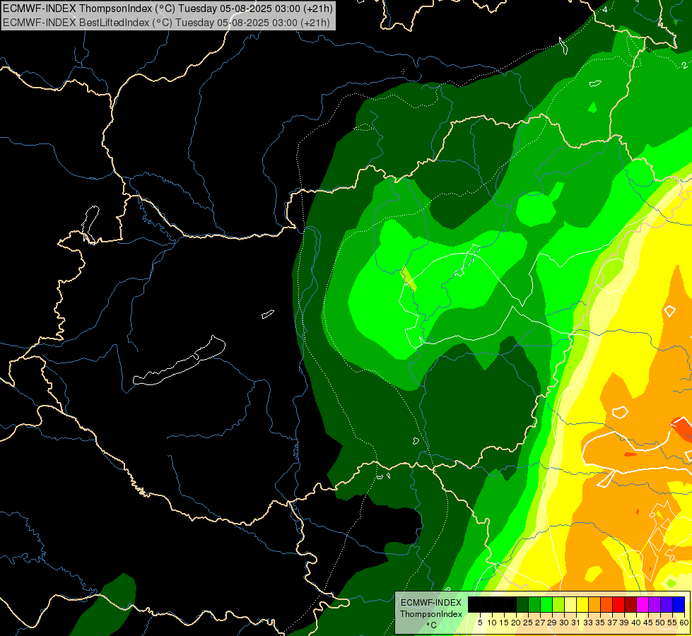Click legend tick value '27'
This screenshot has width=692, height=636.
pos(540,623)
